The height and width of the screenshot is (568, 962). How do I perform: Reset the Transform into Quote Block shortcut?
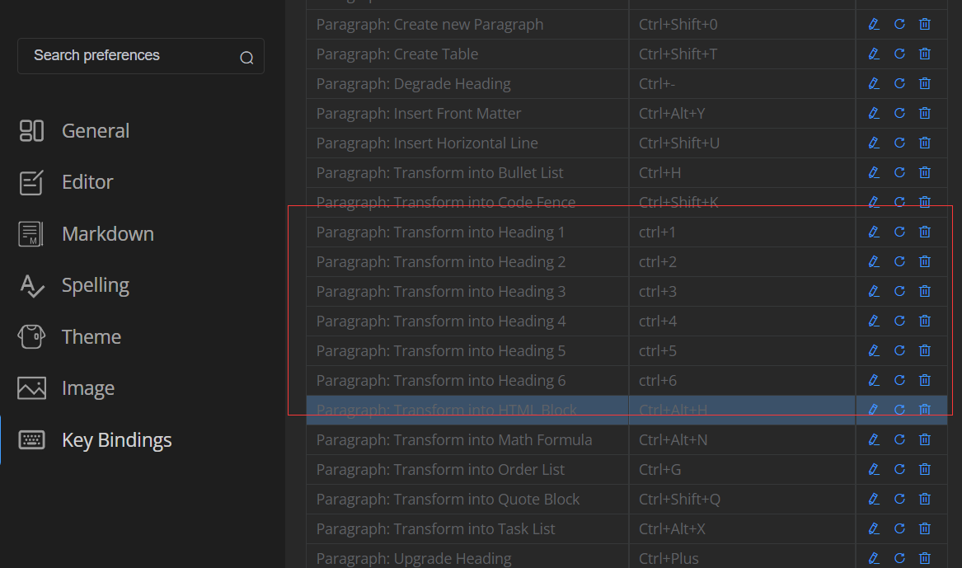pyautogui.click(x=899, y=499)
